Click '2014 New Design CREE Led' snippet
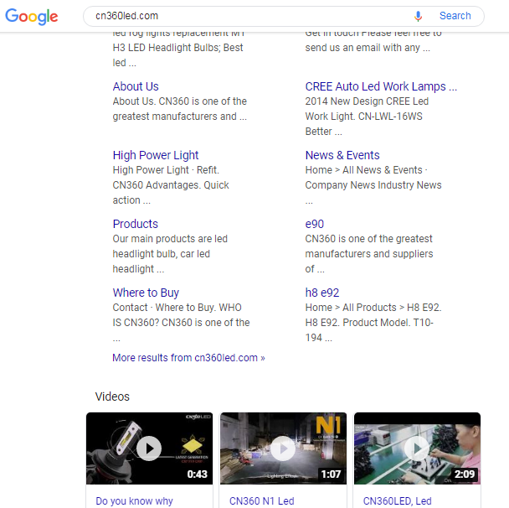 pos(367,101)
